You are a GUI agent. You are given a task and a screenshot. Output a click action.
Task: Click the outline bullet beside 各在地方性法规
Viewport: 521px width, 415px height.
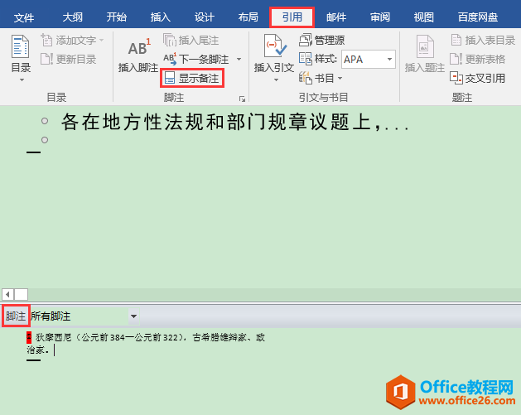point(45,121)
